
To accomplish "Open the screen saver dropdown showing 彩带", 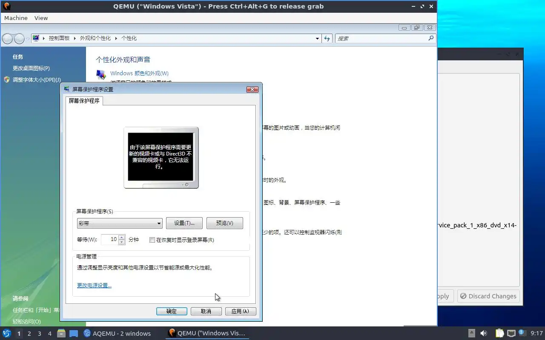I will pos(120,223).
